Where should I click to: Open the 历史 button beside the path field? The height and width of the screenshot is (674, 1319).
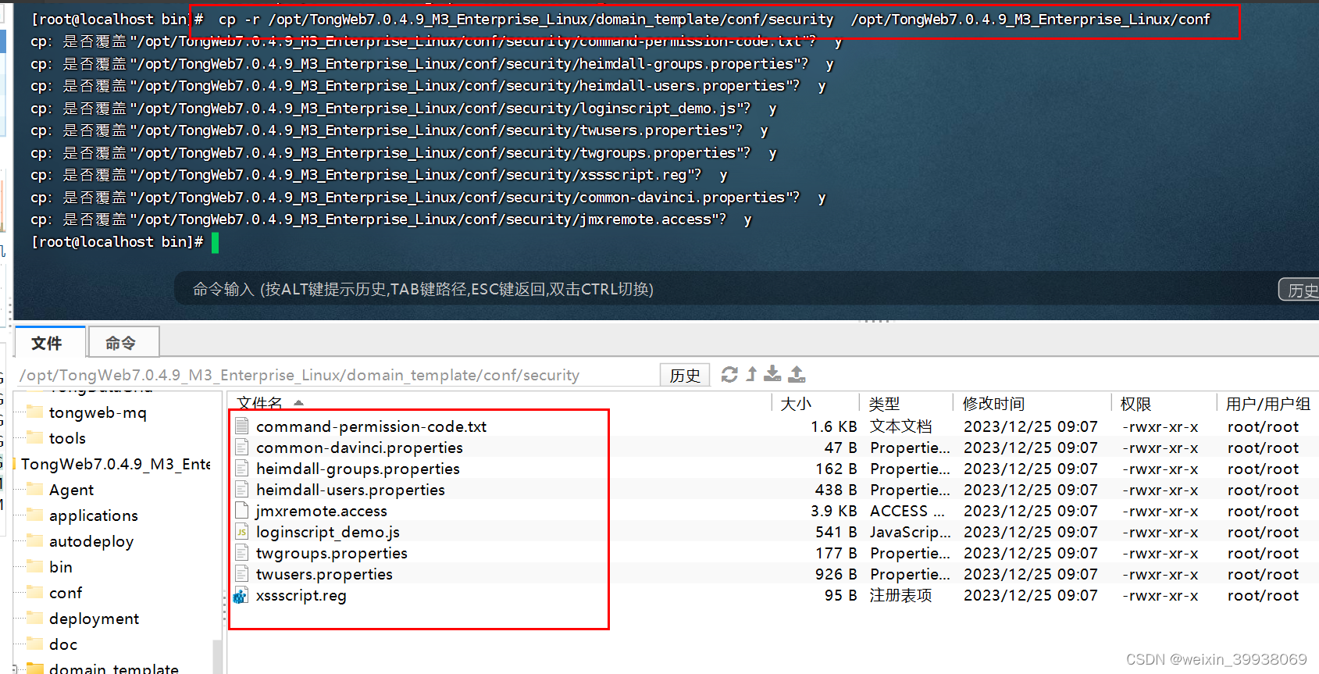click(x=685, y=375)
